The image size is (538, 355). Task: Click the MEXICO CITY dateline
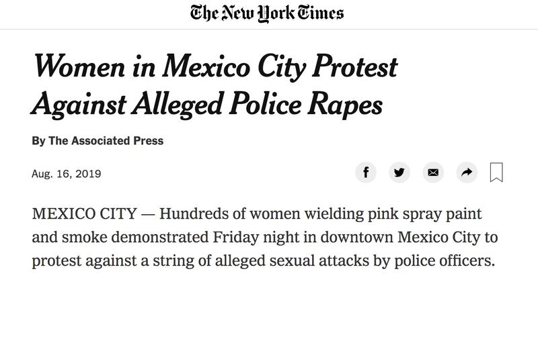[85, 214]
